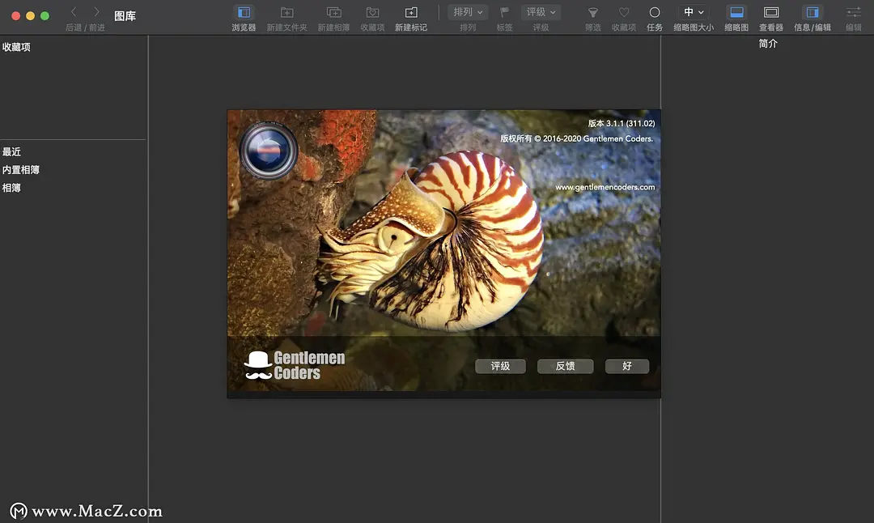
Task: Click the New Tag (新建标记) icon
Action: tap(411, 13)
